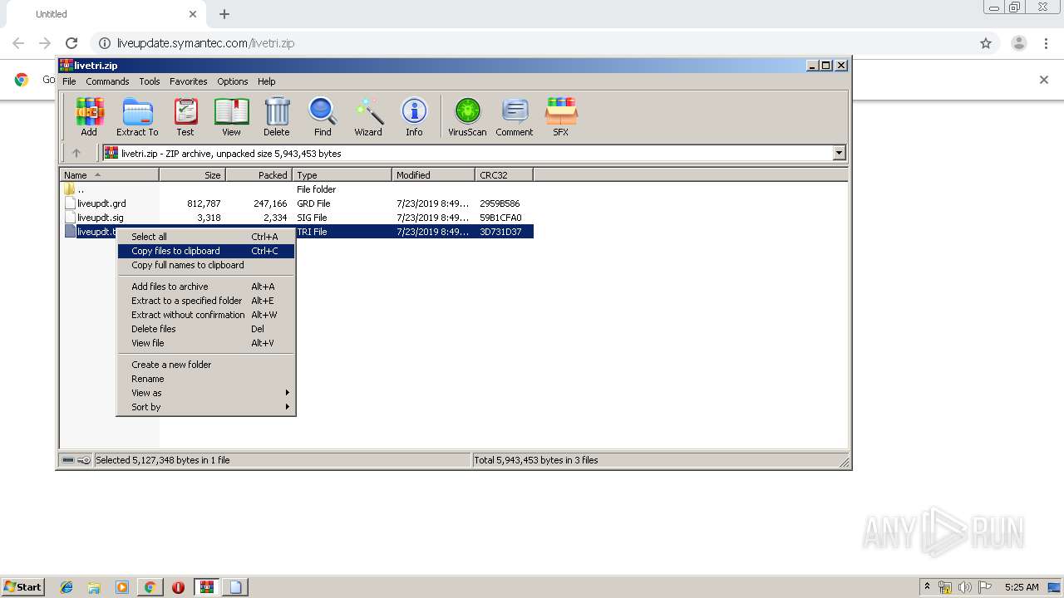Sort by Modified column header
This screenshot has width=1064, height=598.
pyautogui.click(x=433, y=175)
